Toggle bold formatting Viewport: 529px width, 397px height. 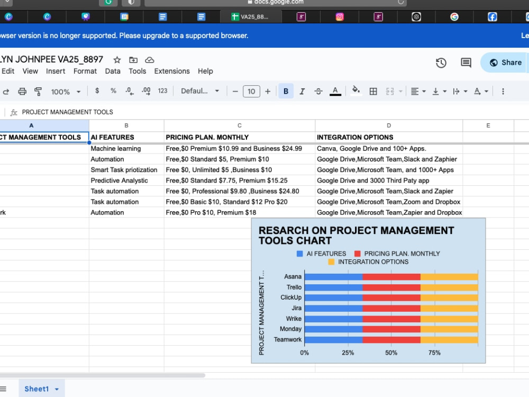286,91
